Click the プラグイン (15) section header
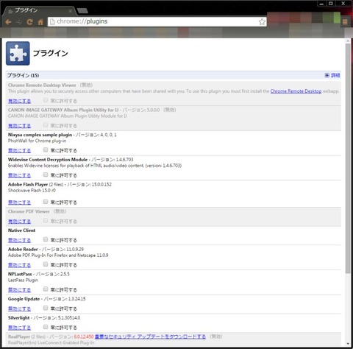This screenshot has width=353, height=349. pyautogui.click(x=174, y=75)
